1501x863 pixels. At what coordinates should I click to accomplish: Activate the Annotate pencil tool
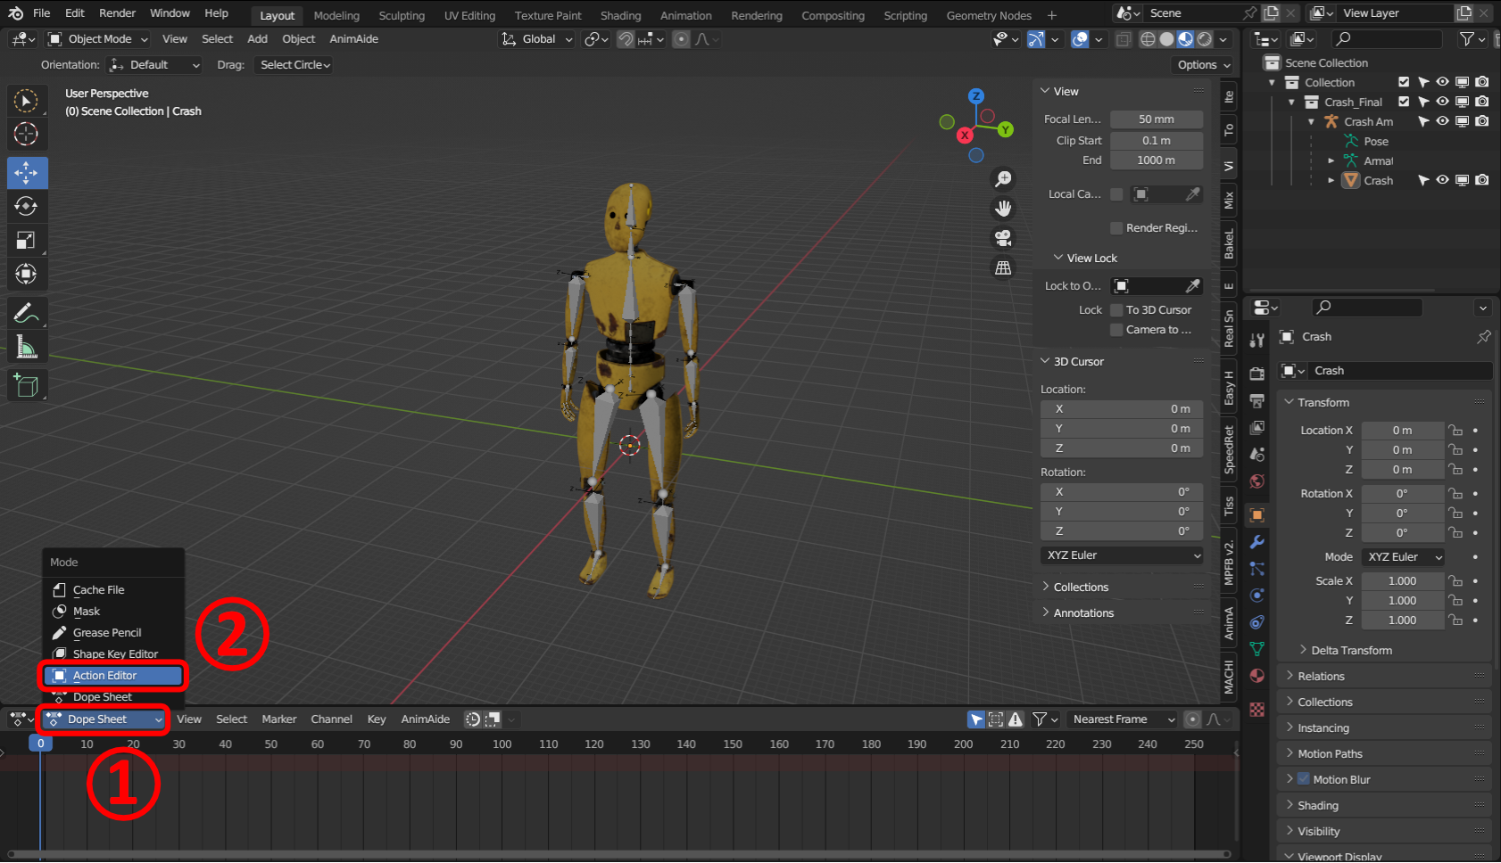27,313
